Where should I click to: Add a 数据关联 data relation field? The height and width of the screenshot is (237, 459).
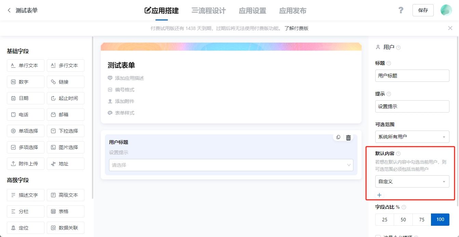coord(65,227)
